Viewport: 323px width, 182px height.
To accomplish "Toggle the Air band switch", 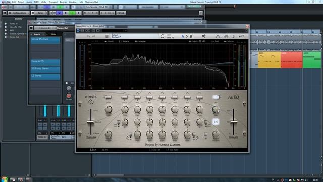I will (x=216, y=97).
